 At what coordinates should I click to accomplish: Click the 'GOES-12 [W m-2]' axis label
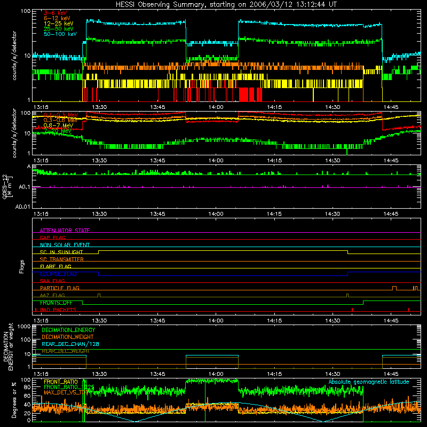[x=7, y=186]
